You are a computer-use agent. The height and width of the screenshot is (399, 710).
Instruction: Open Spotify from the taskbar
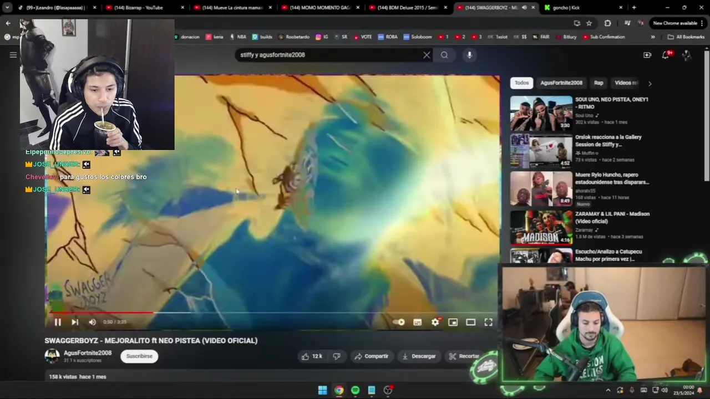click(x=355, y=390)
